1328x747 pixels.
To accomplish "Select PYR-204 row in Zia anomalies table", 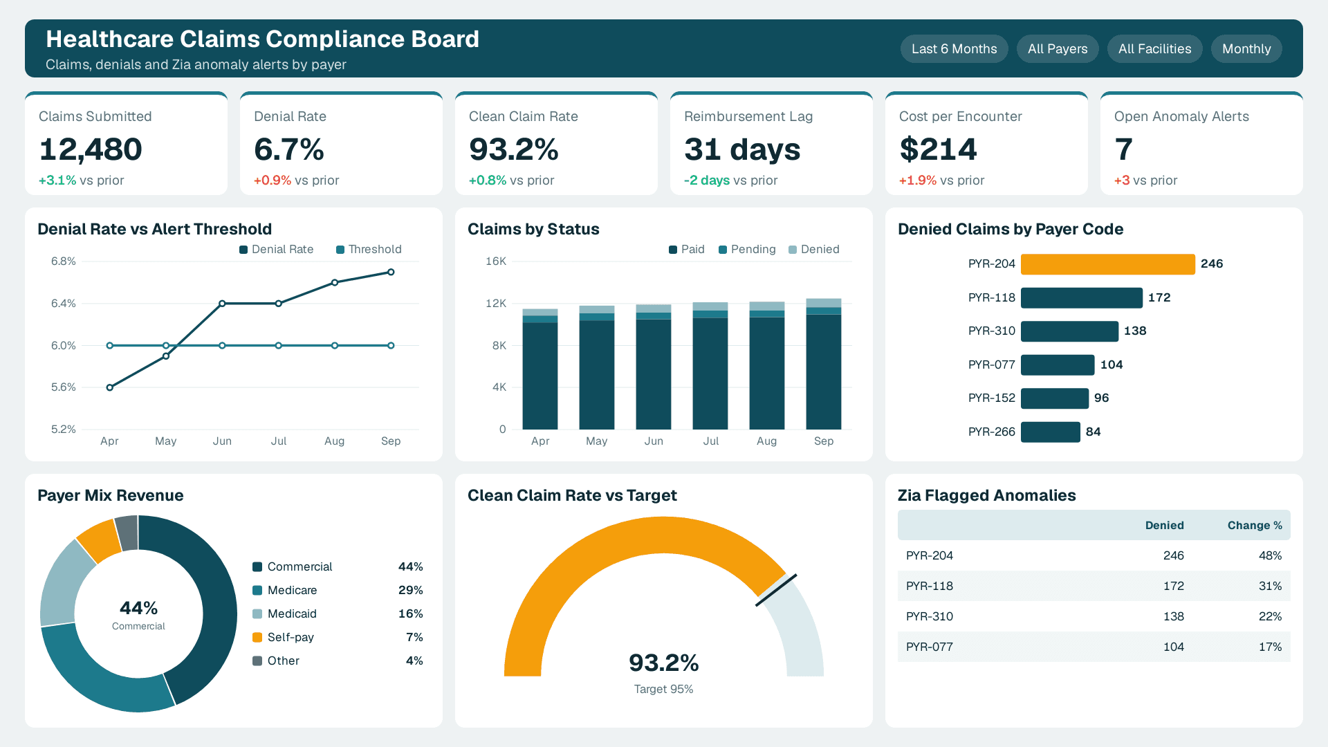I will pyautogui.click(x=1094, y=555).
